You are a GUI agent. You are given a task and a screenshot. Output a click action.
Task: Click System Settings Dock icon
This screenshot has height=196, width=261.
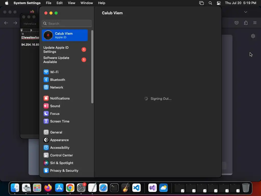point(81,188)
